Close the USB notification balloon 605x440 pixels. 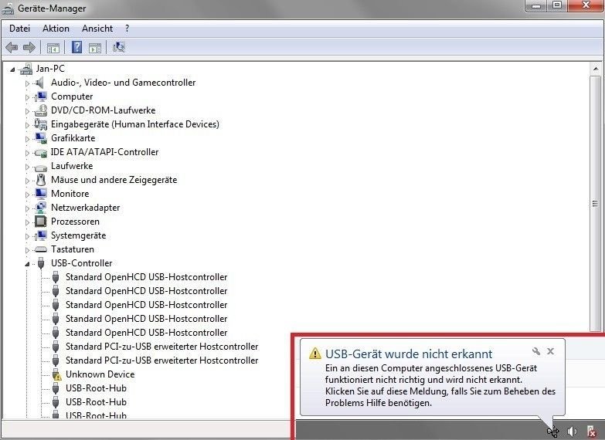click(551, 351)
